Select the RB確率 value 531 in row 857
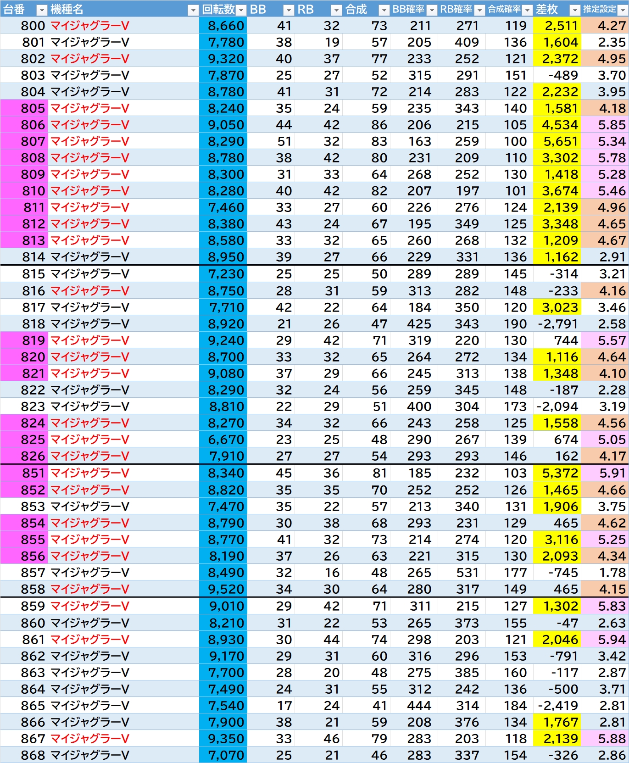The height and width of the screenshot is (763, 629). [462, 573]
